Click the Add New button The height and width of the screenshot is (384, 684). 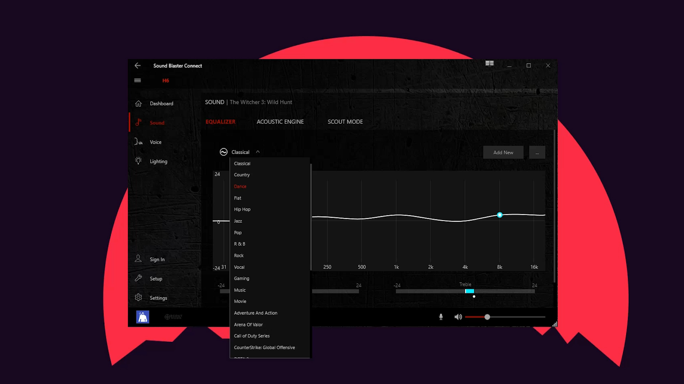503,152
